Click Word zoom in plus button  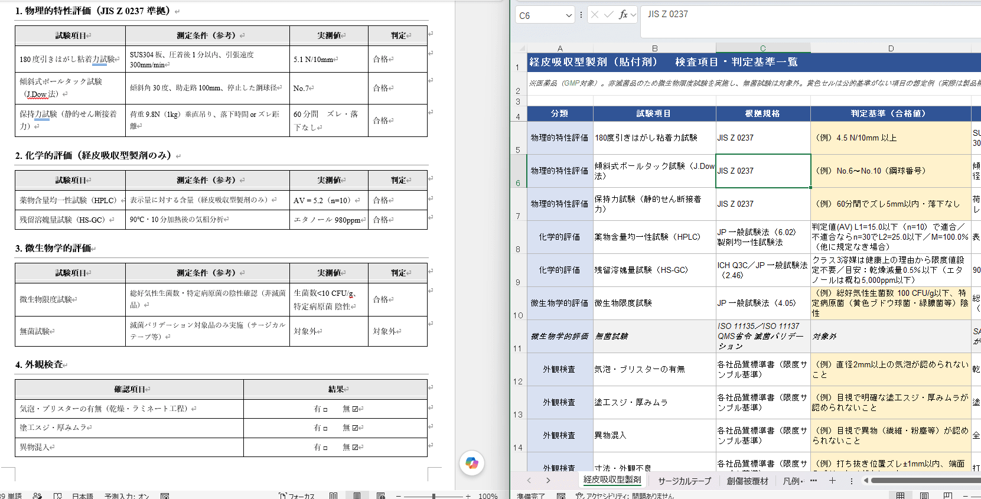(468, 495)
